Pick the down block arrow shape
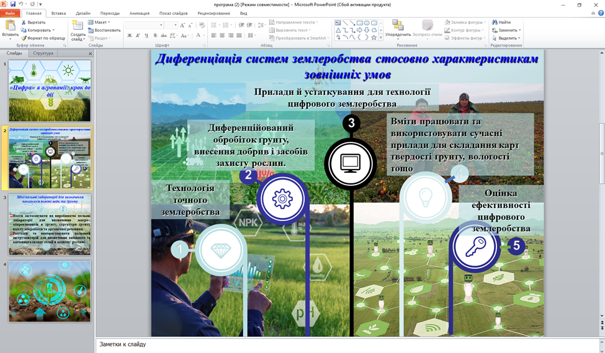 point(367,30)
